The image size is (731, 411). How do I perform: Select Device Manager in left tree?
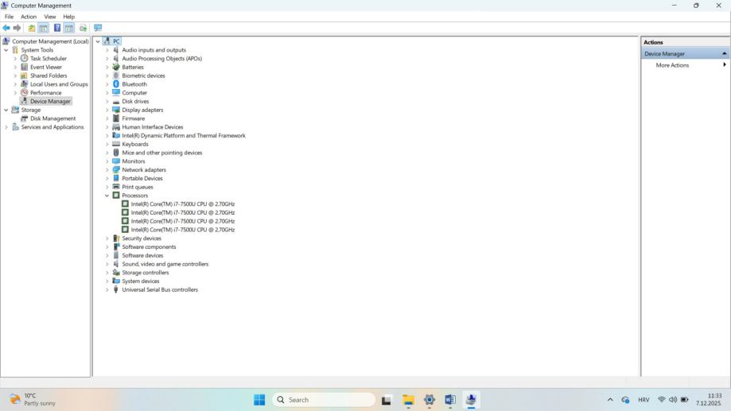click(50, 101)
